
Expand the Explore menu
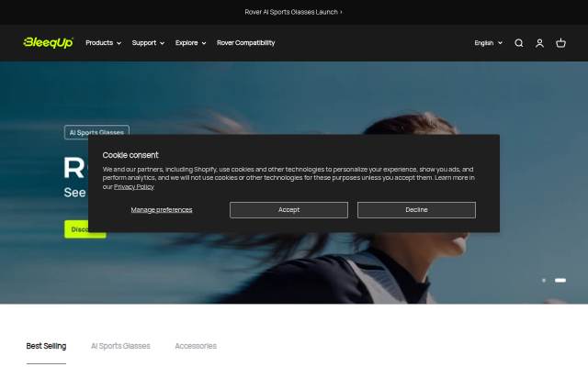tap(190, 43)
